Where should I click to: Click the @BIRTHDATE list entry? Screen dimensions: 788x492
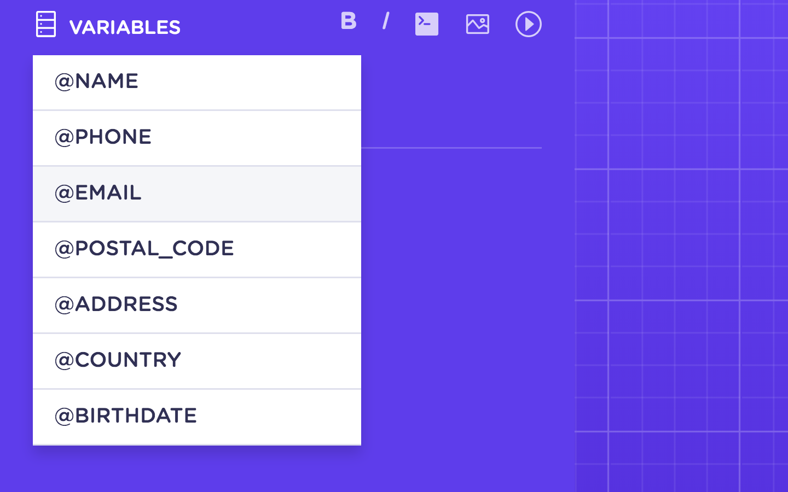click(197, 417)
